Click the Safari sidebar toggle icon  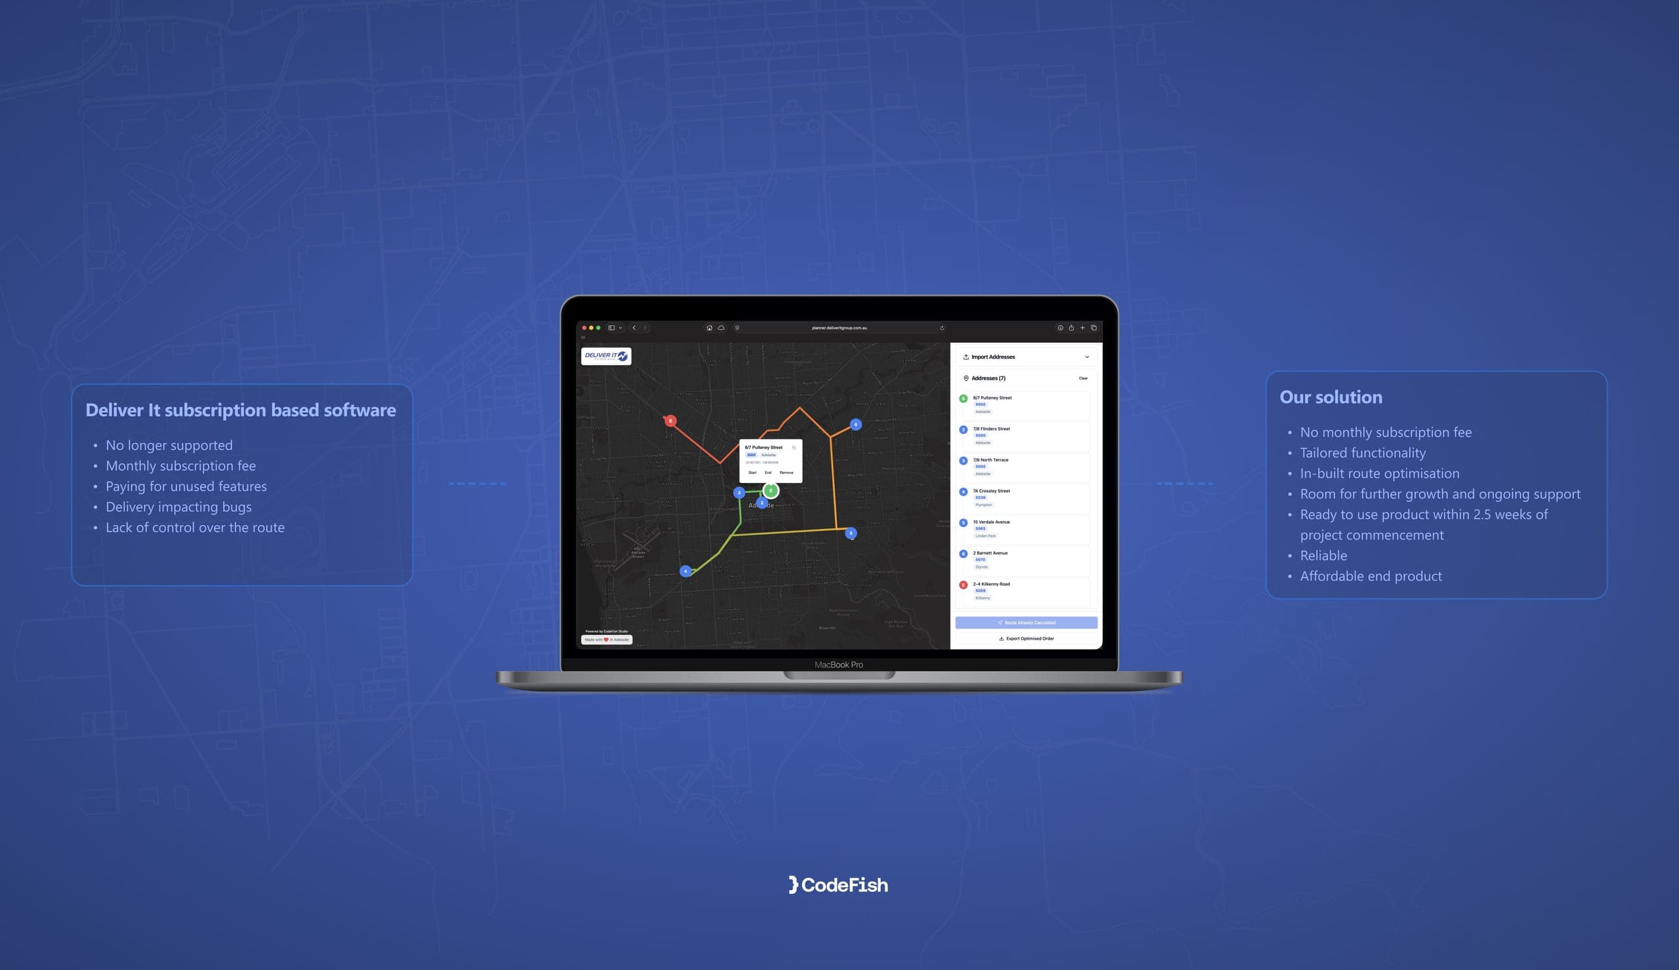click(x=611, y=328)
